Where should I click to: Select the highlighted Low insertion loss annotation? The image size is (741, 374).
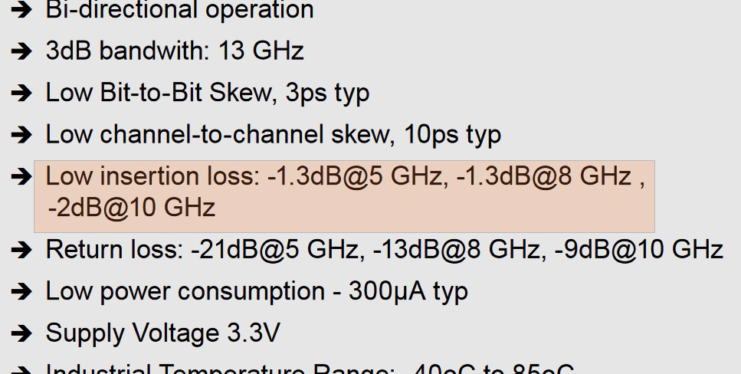coord(344,196)
